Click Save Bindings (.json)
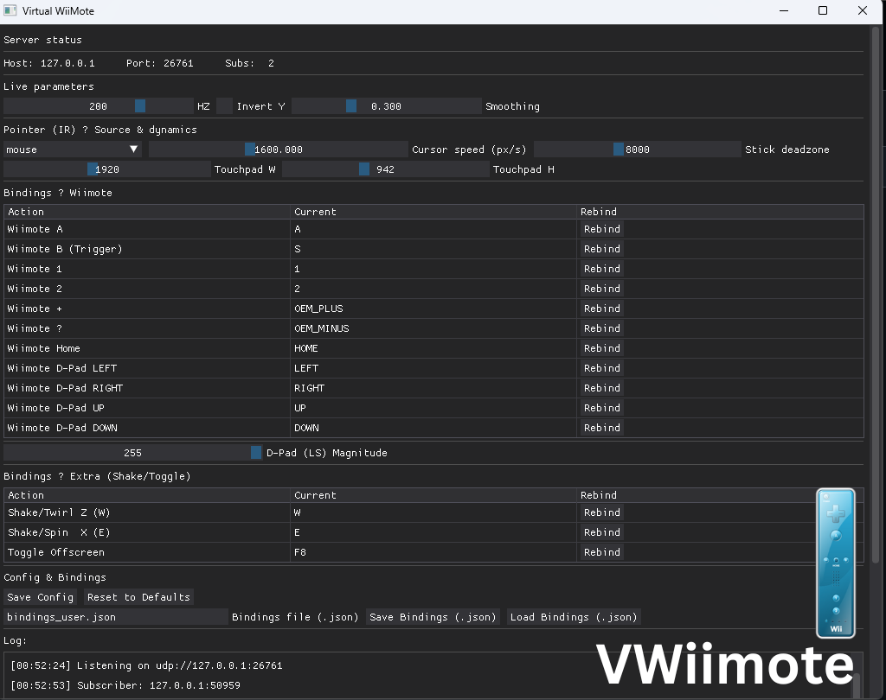The image size is (886, 700). (x=433, y=617)
